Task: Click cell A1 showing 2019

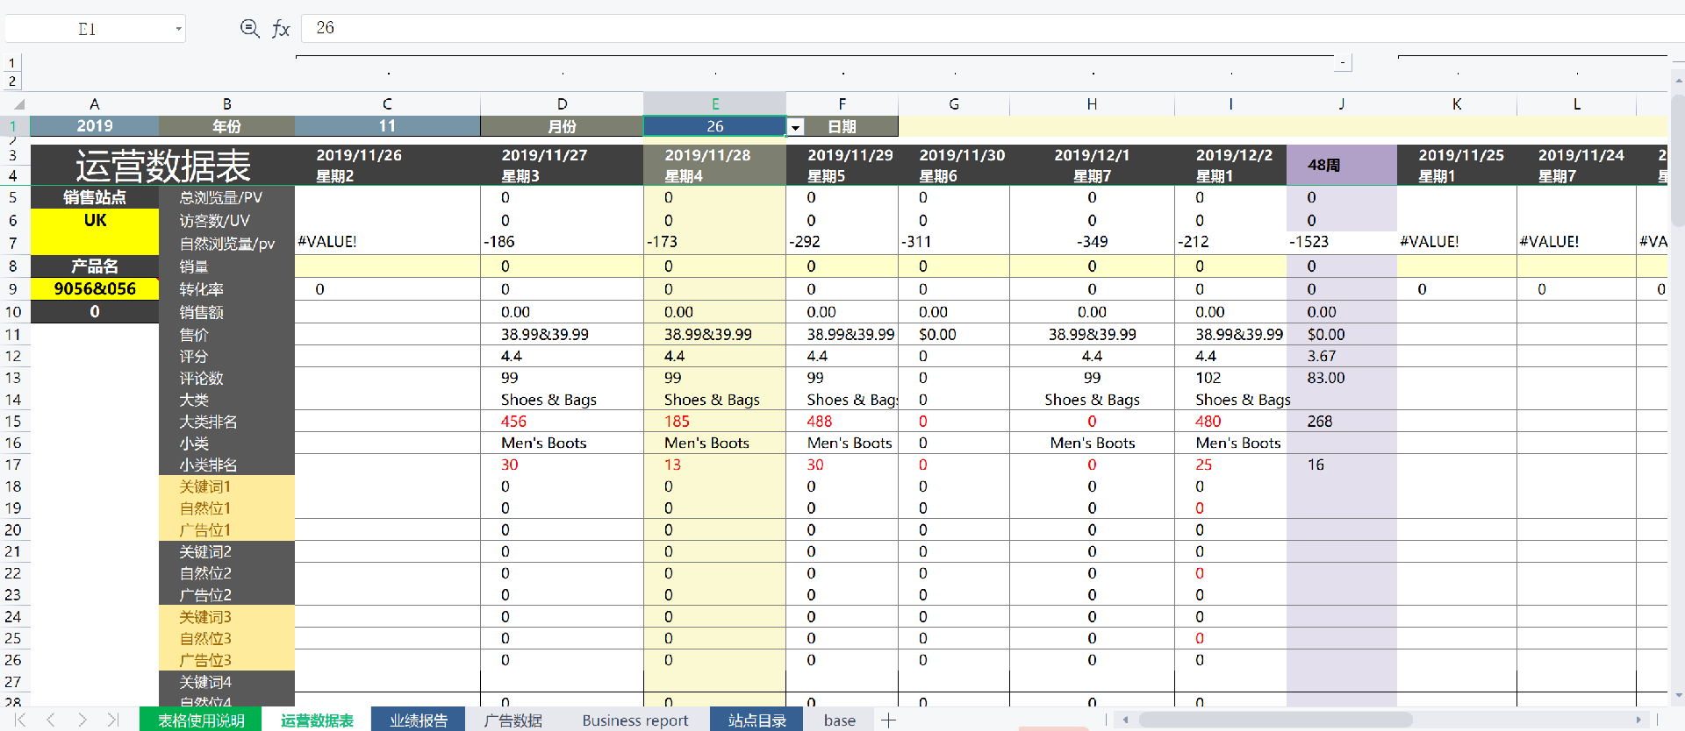Action: pyautogui.click(x=95, y=126)
